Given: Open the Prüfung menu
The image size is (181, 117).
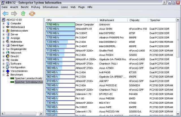Looking at the screenshot, I should coord(36,7).
